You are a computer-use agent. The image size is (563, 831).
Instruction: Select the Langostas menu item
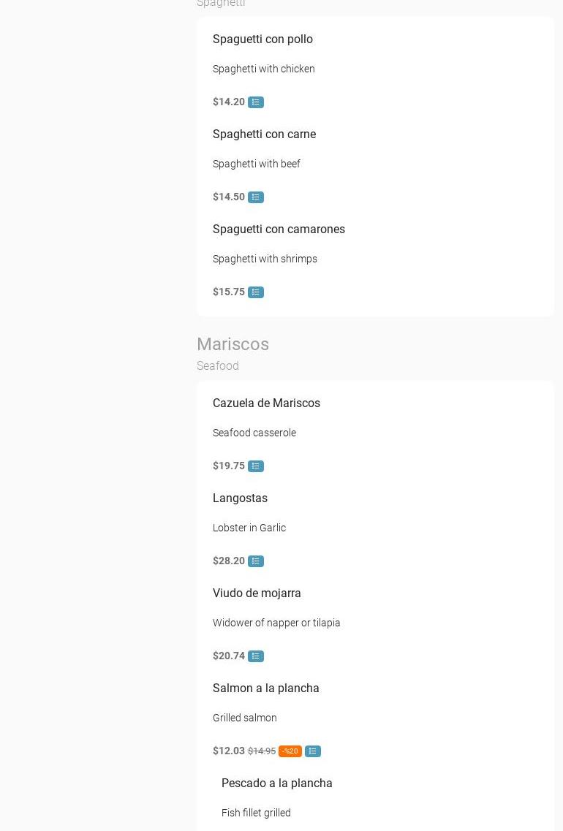click(240, 498)
